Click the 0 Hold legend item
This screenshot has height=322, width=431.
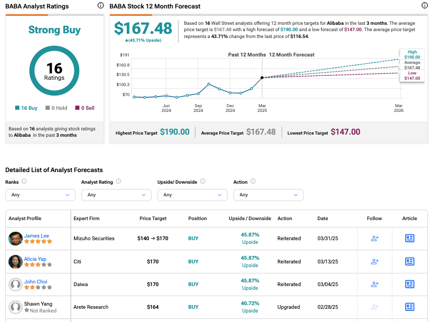coord(57,108)
